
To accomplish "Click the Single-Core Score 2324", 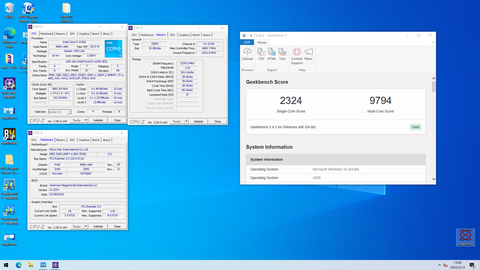I will point(291,101).
